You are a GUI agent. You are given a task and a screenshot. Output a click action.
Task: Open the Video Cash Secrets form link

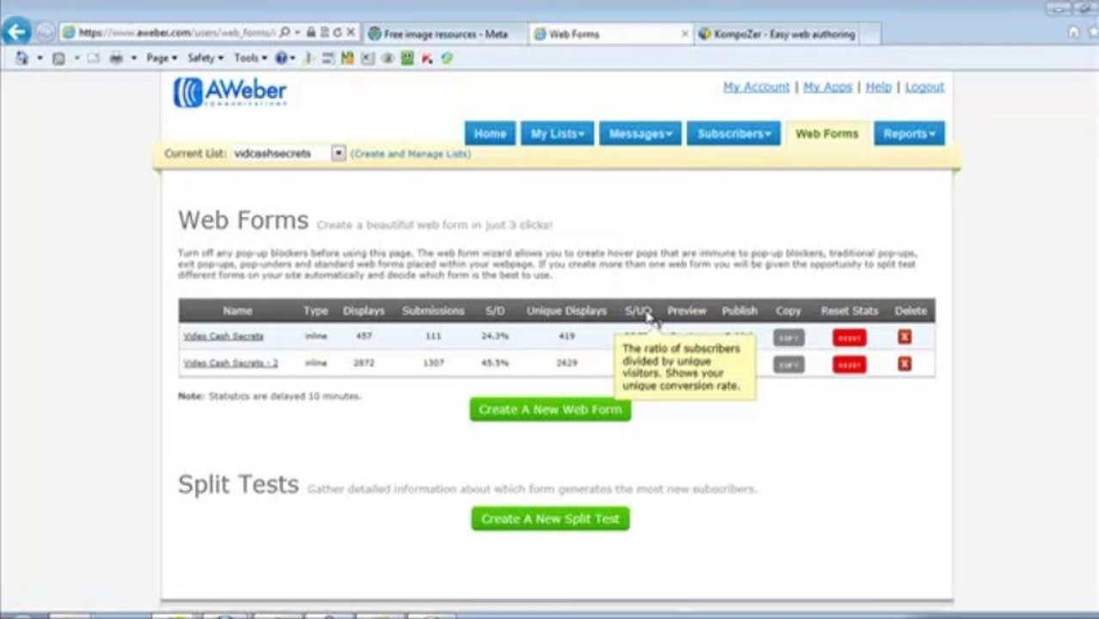click(x=223, y=336)
